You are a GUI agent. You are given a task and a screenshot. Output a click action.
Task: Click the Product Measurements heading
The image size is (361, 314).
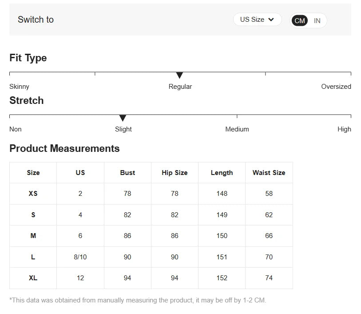tap(64, 148)
